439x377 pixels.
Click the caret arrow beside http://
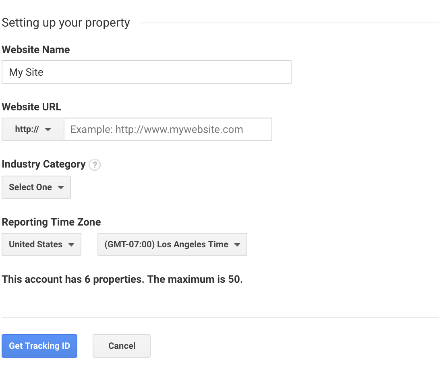tap(48, 130)
